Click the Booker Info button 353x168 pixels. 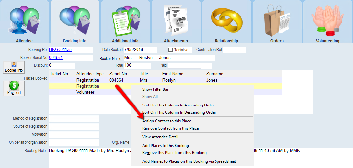[14, 67]
